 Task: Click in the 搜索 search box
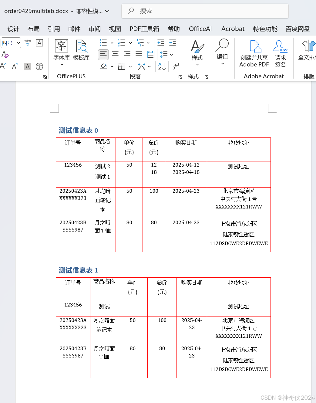tap(205, 11)
